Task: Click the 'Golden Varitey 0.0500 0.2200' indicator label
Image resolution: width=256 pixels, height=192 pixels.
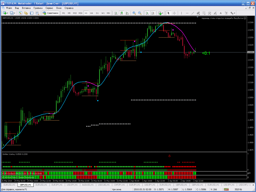Action: pyautogui.click(x=15, y=154)
